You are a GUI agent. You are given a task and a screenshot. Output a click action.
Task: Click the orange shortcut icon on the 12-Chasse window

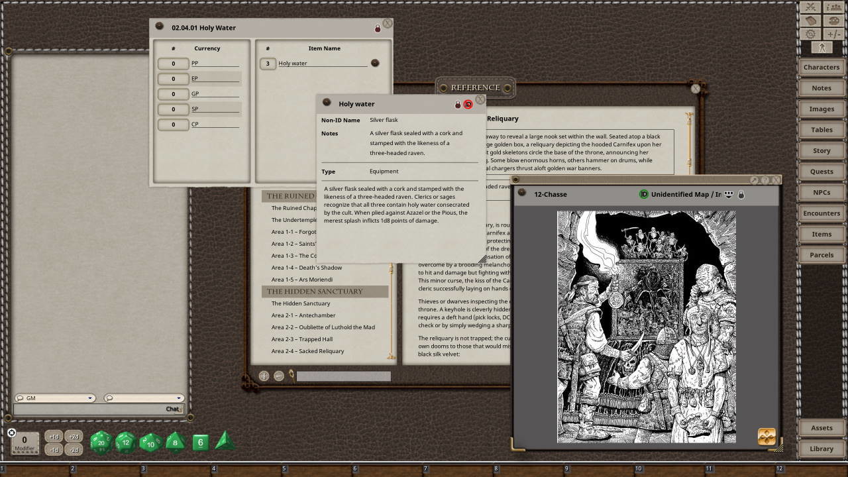767,435
